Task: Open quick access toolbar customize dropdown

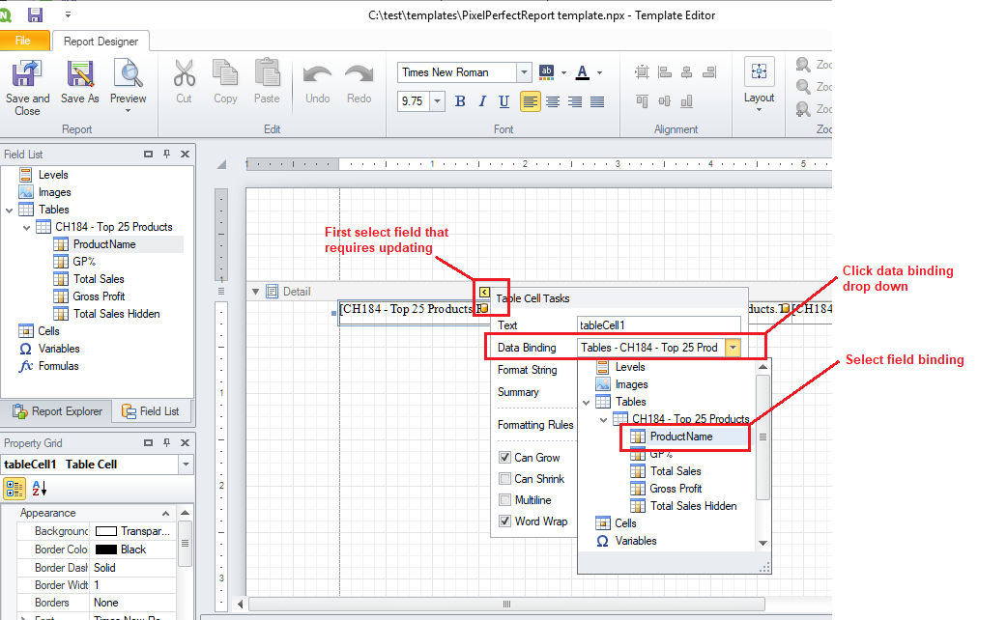Action: click(x=68, y=14)
